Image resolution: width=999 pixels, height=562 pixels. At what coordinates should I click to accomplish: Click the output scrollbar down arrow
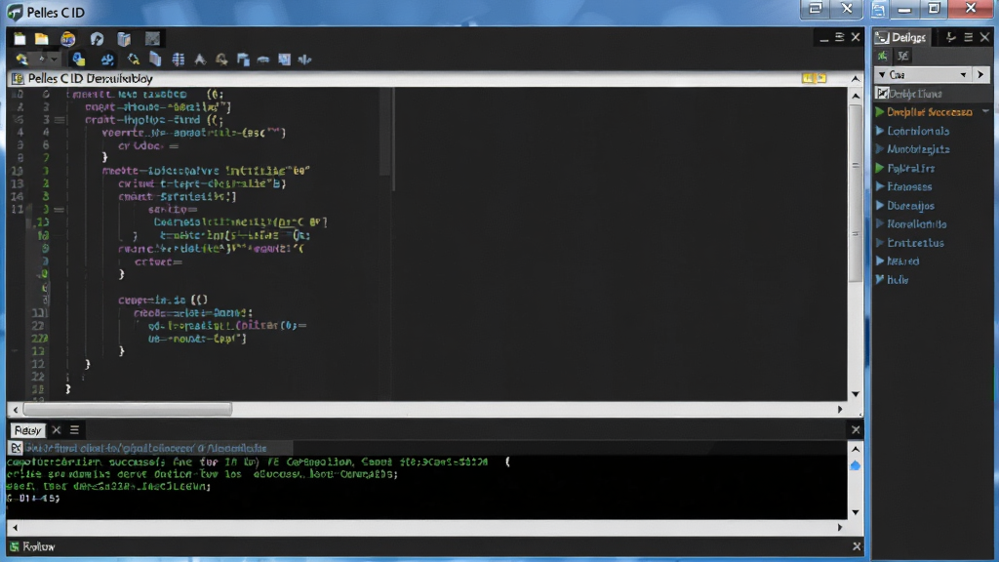point(856,511)
